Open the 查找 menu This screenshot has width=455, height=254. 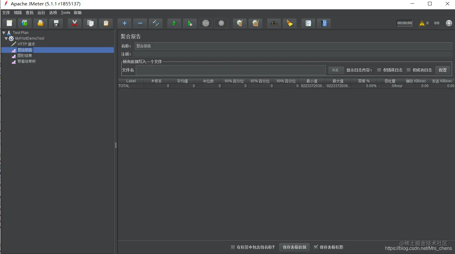[29, 13]
